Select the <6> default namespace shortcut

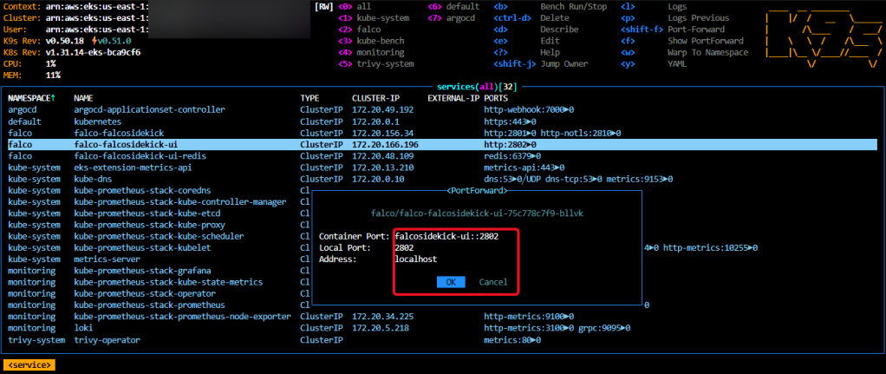[x=453, y=7]
